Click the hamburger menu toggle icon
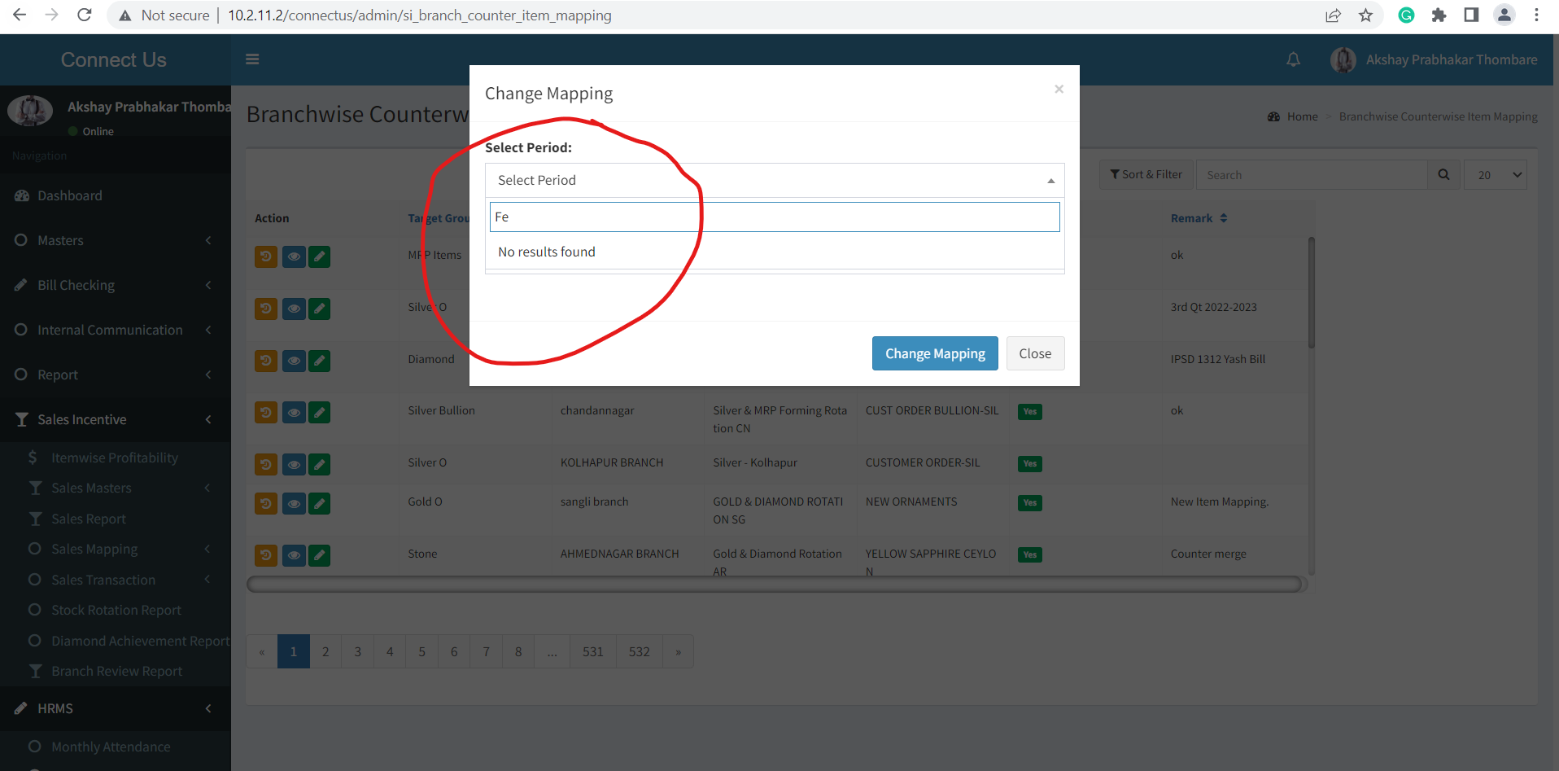1559x771 pixels. pyautogui.click(x=252, y=59)
